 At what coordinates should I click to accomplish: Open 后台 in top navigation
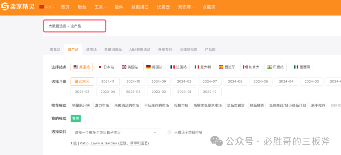click(x=82, y=7)
